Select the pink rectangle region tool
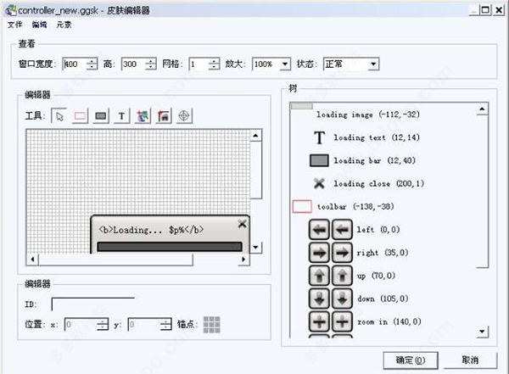This screenshot has height=374, width=509. pos(80,116)
